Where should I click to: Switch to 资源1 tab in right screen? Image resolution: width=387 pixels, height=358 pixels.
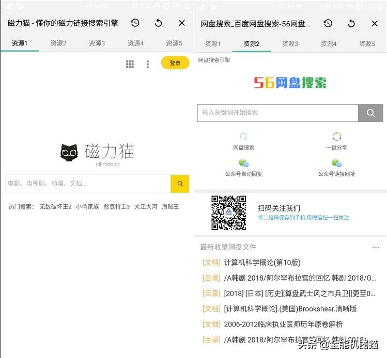click(x=213, y=44)
